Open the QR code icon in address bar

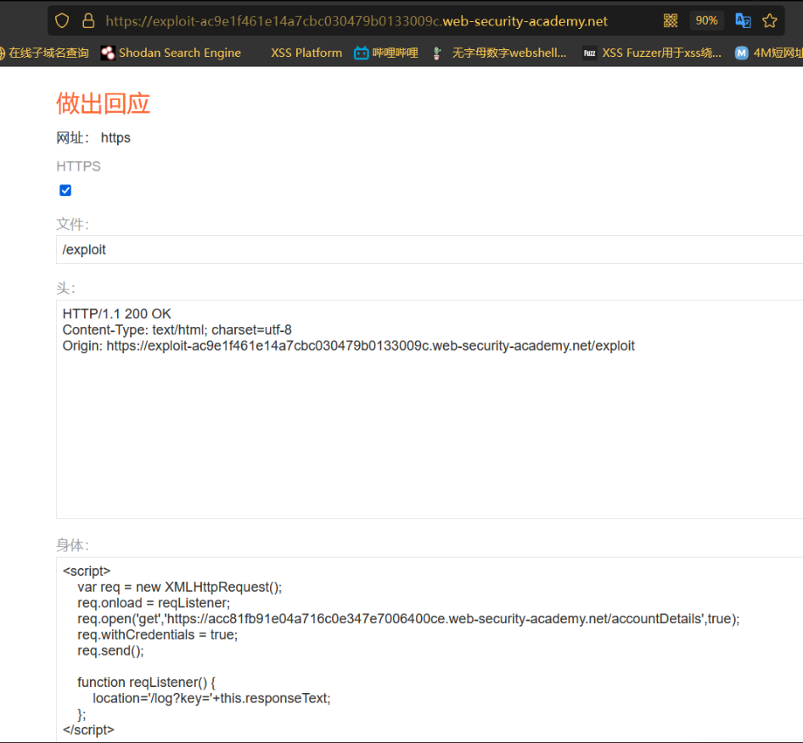[x=671, y=20]
